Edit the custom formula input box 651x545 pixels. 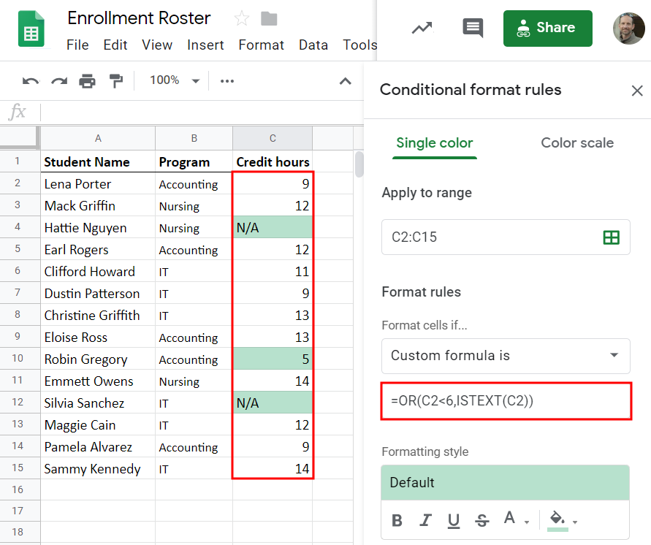(506, 401)
